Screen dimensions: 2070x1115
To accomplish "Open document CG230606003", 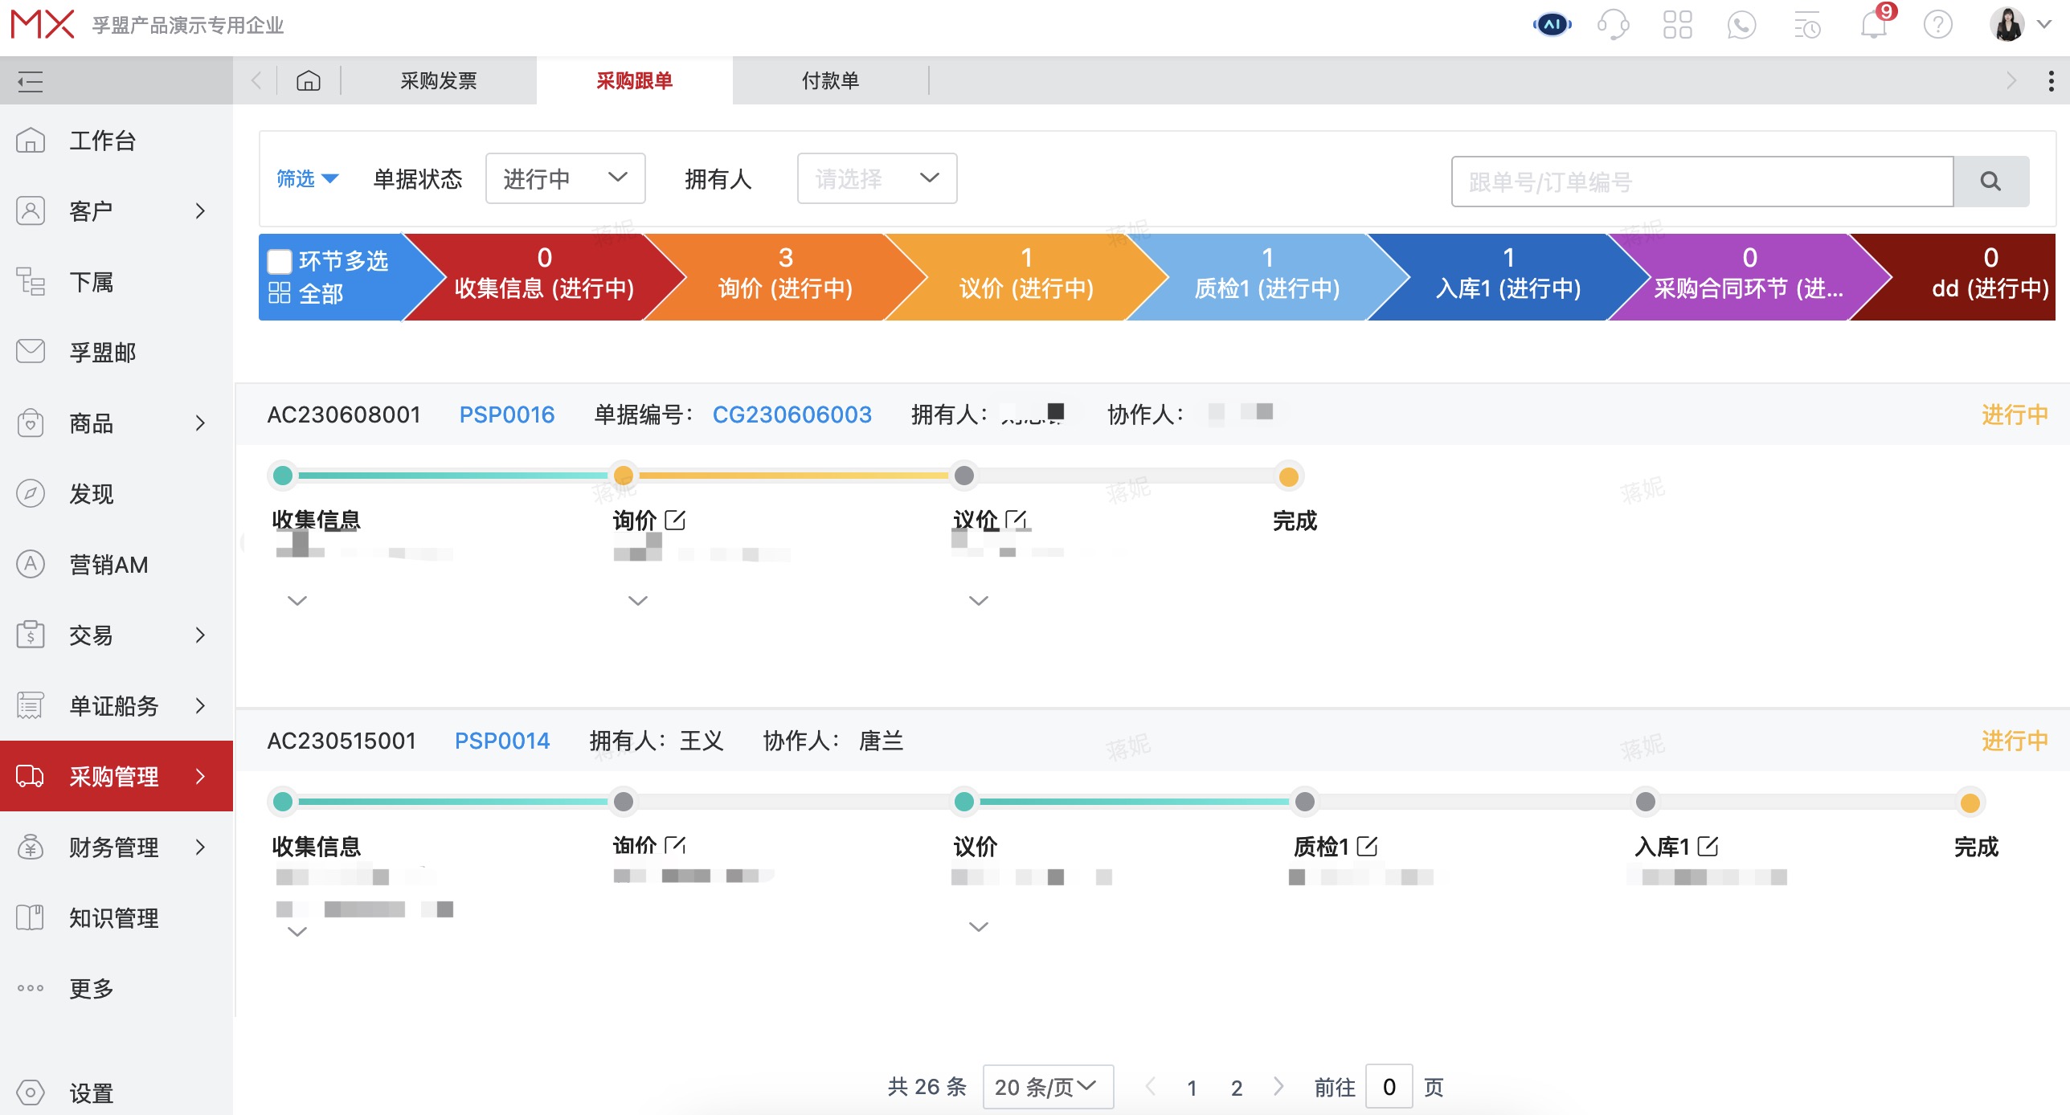I will [x=792, y=415].
